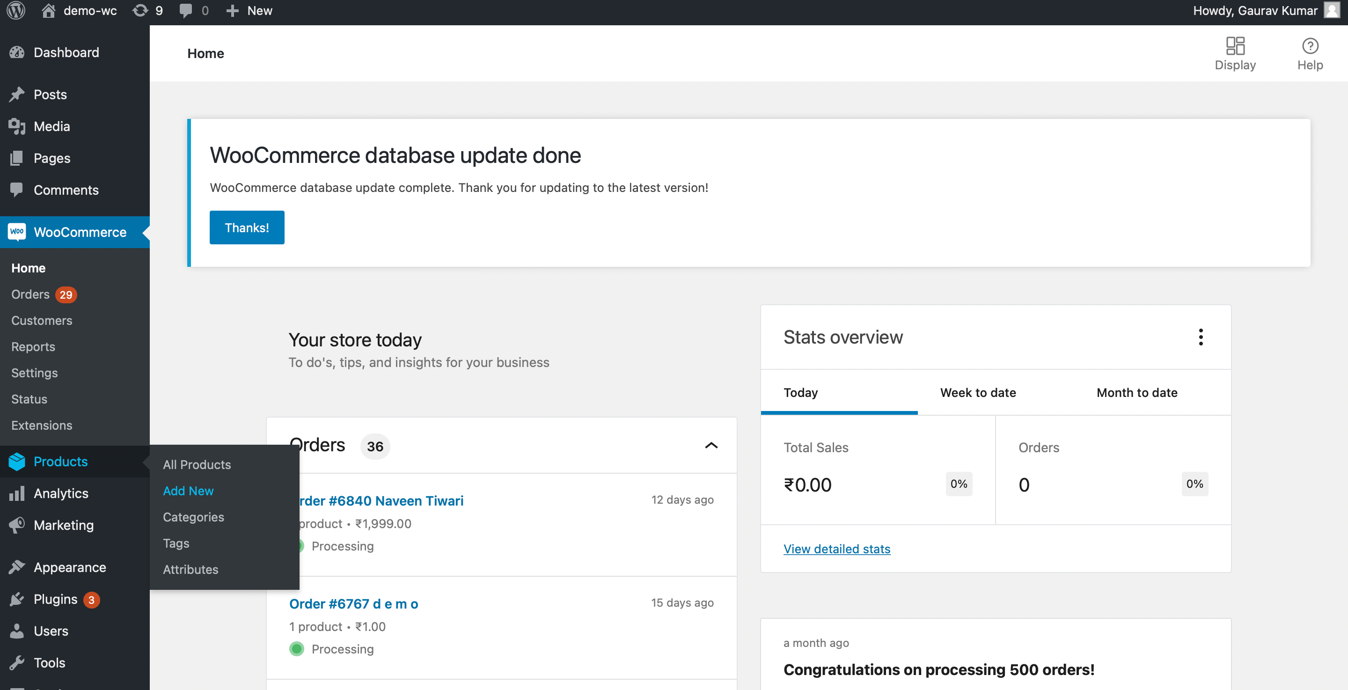Select Add New in Products submenu
The width and height of the screenshot is (1348, 690).
click(188, 491)
